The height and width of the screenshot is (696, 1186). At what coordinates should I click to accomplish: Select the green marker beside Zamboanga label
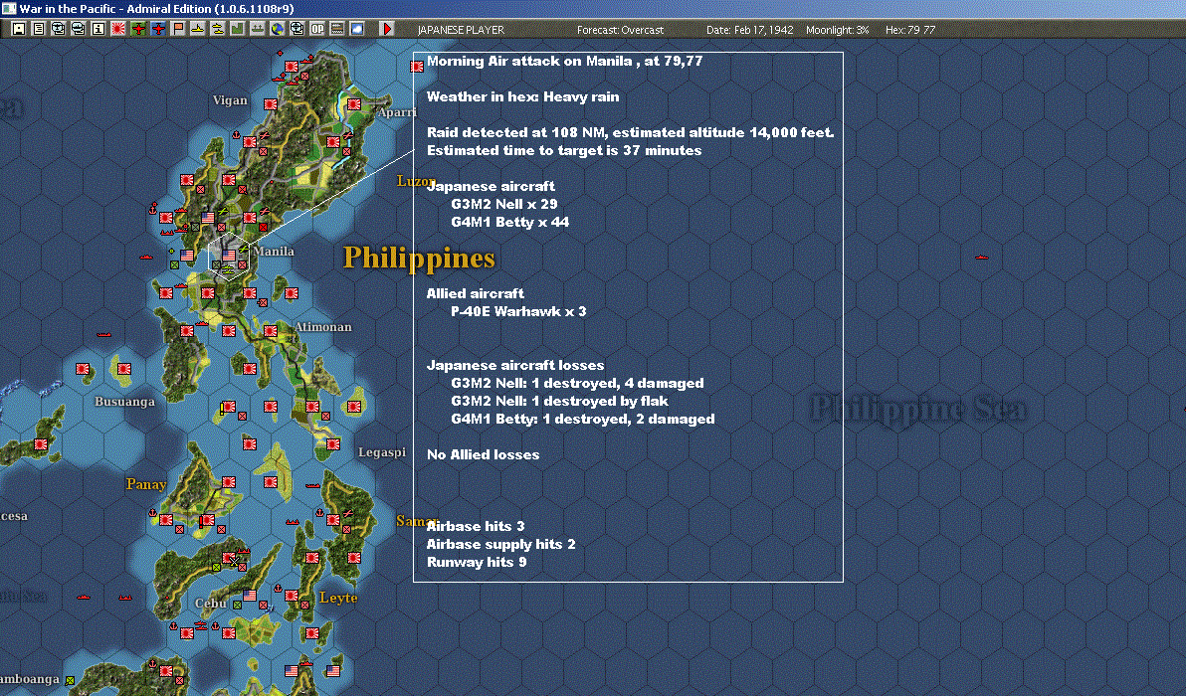tap(70, 680)
